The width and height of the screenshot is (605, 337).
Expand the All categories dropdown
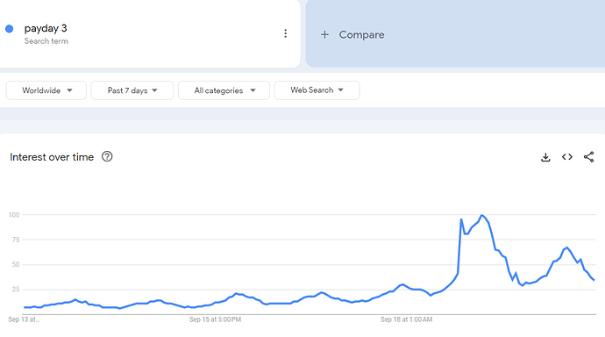tap(224, 90)
